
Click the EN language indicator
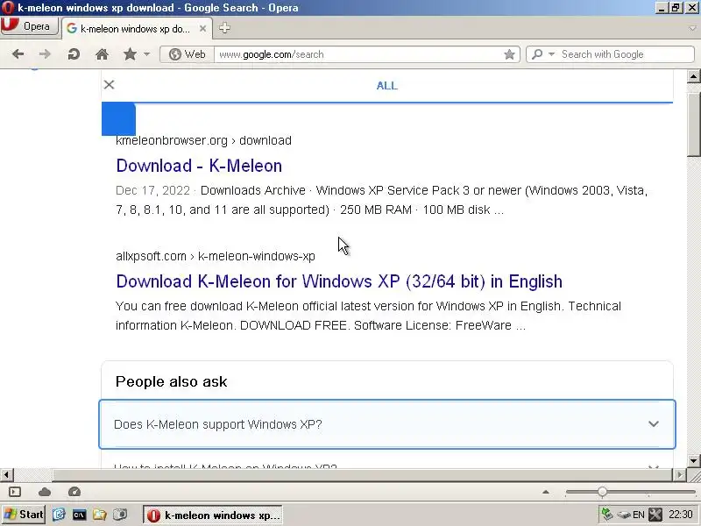pyautogui.click(x=639, y=515)
